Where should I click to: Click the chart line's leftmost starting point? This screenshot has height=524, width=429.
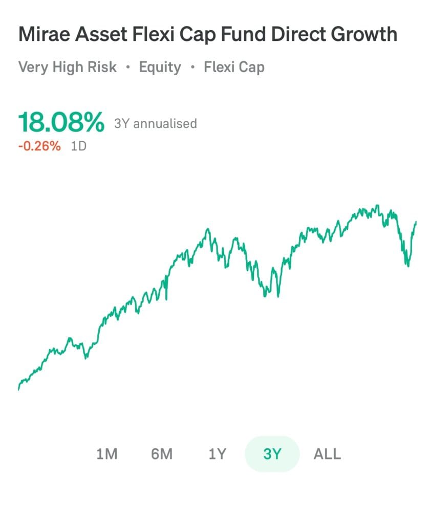click(18, 389)
